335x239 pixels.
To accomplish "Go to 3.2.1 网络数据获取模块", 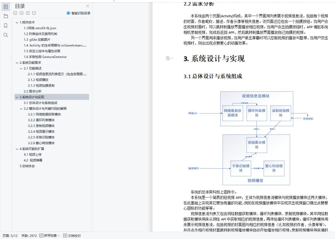I will (44, 114).
